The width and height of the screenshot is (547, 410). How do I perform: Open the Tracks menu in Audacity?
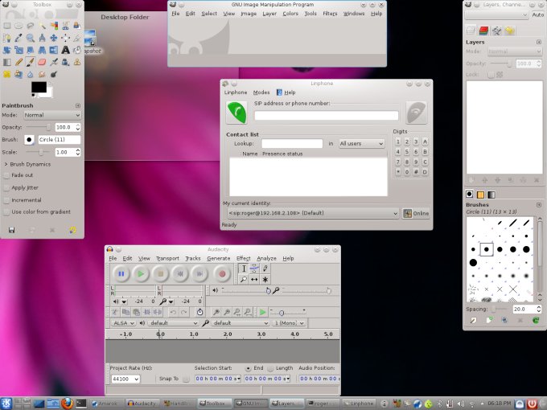click(193, 259)
